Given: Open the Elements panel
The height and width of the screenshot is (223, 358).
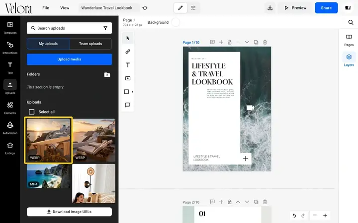Looking at the screenshot, I should tap(10, 108).
